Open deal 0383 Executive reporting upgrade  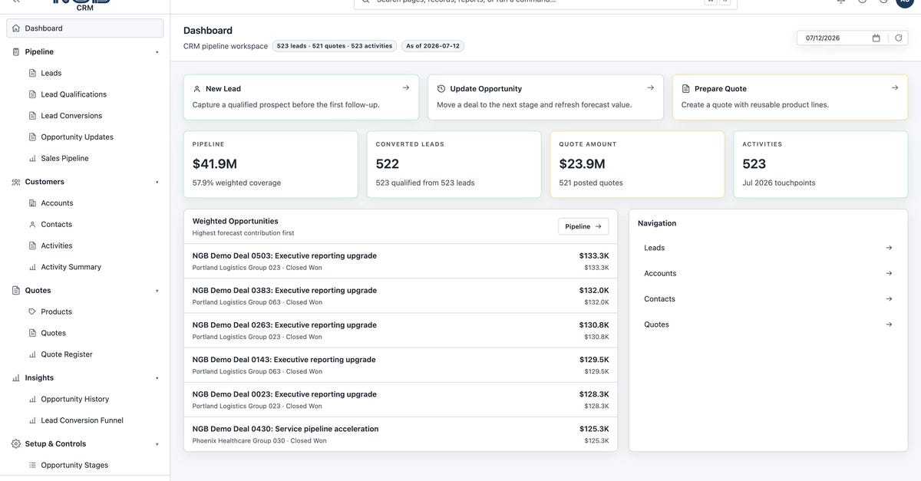[x=401, y=296]
